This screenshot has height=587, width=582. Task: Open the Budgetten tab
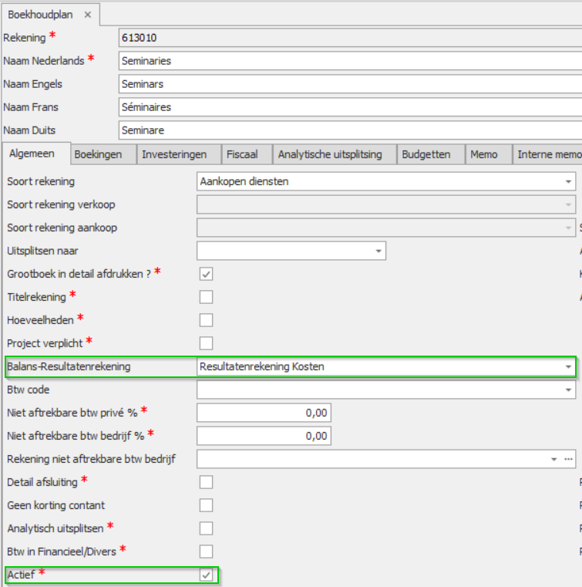426,154
